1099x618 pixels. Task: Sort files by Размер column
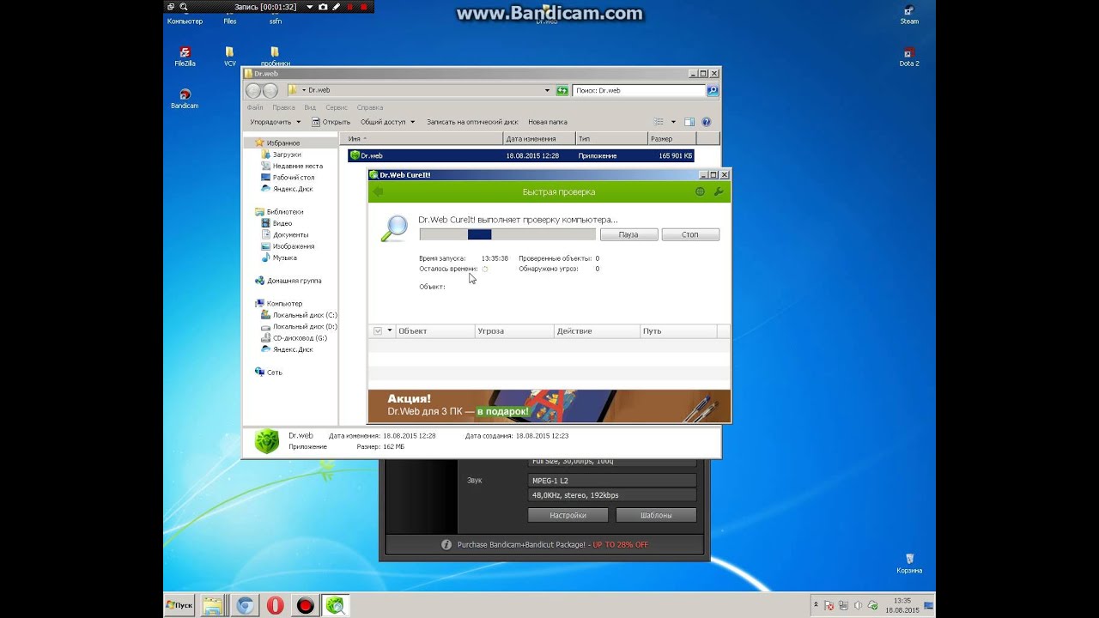tap(671, 138)
